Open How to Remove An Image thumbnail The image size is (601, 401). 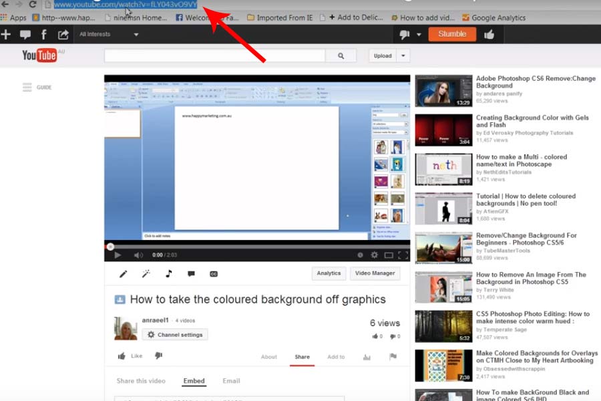[443, 287]
